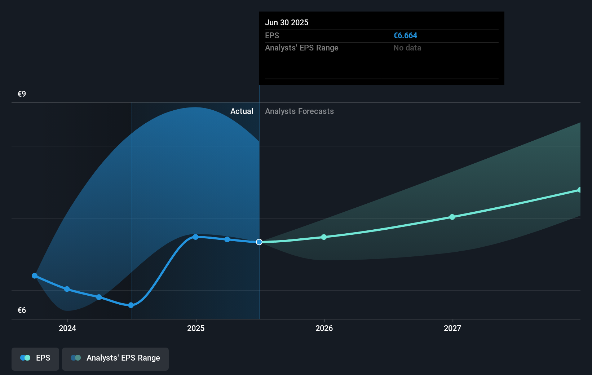Click the lowest EPS dip point in mid-2024
The height and width of the screenshot is (375, 592).
pyautogui.click(x=130, y=305)
